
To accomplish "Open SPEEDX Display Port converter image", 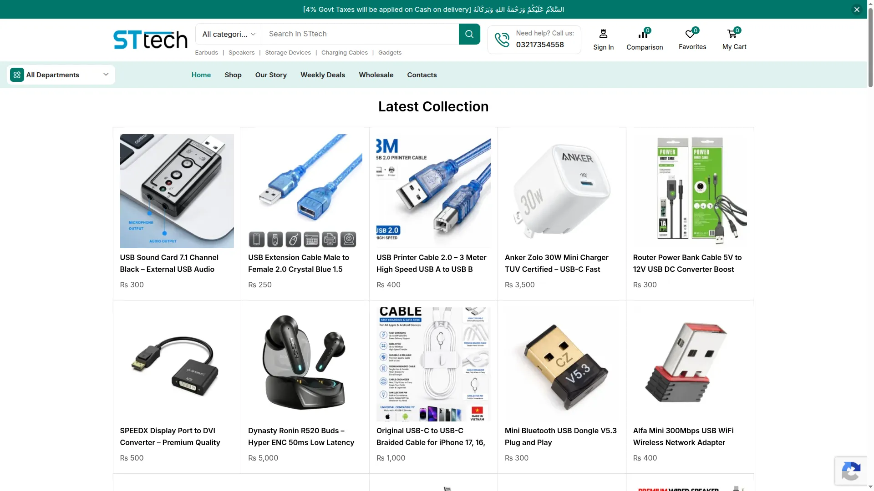I will [x=177, y=364].
